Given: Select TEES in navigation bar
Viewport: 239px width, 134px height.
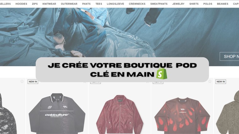Looking at the screenshot, I should pos(99,4).
